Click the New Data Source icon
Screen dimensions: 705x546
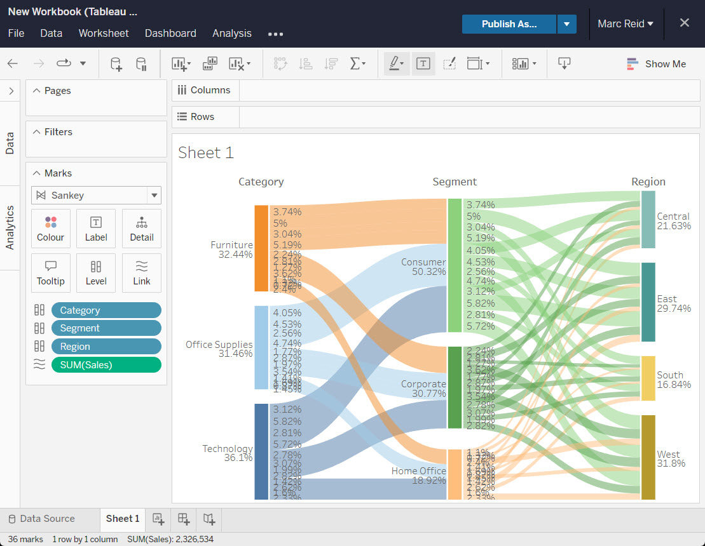[116, 64]
